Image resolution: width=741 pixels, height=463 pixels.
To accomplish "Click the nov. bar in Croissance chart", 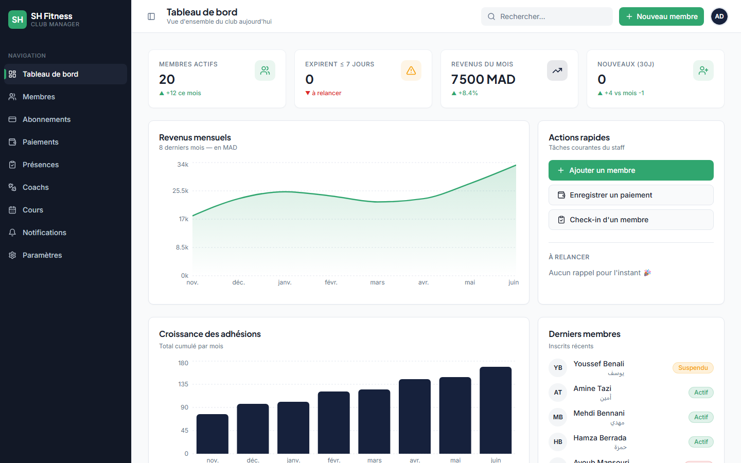I will click(x=213, y=434).
